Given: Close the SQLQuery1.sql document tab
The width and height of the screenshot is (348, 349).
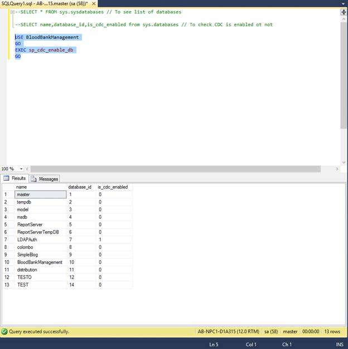Looking at the screenshot, I should [x=93, y=3].
